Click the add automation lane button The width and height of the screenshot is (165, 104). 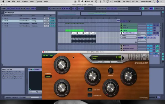tap(136, 42)
